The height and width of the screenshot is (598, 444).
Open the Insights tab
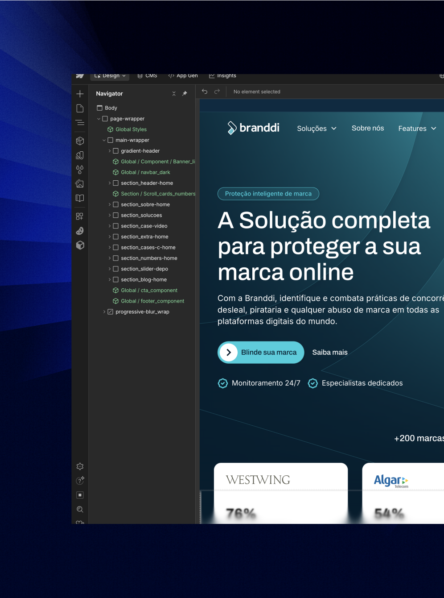(222, 76)
